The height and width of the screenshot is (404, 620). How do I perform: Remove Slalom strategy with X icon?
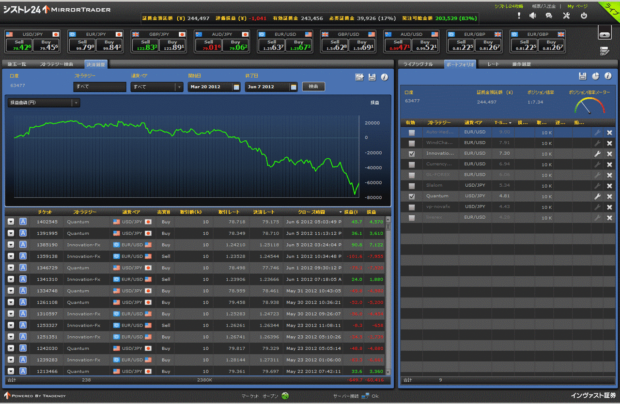(609, 186)
